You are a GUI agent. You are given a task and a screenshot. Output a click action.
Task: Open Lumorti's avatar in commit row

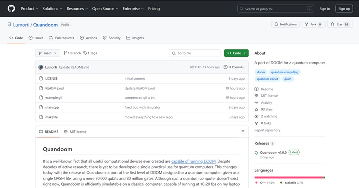41,67
